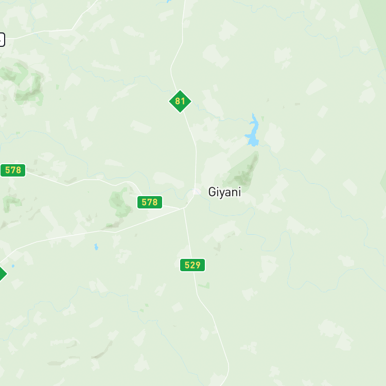Select the dark green park strip in the top-right corner
Viewport: 386px width, 386px height.
[x=374, y=27]
